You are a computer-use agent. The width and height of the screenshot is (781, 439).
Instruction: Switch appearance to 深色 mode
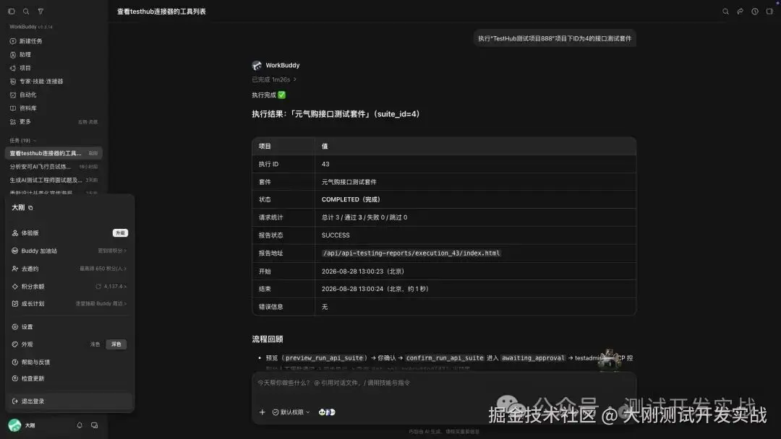[116, 344]
